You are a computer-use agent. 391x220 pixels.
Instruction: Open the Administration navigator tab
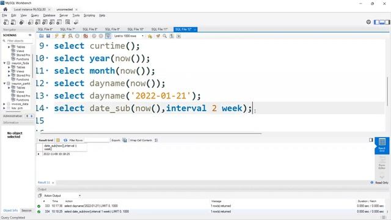[13, 116]
